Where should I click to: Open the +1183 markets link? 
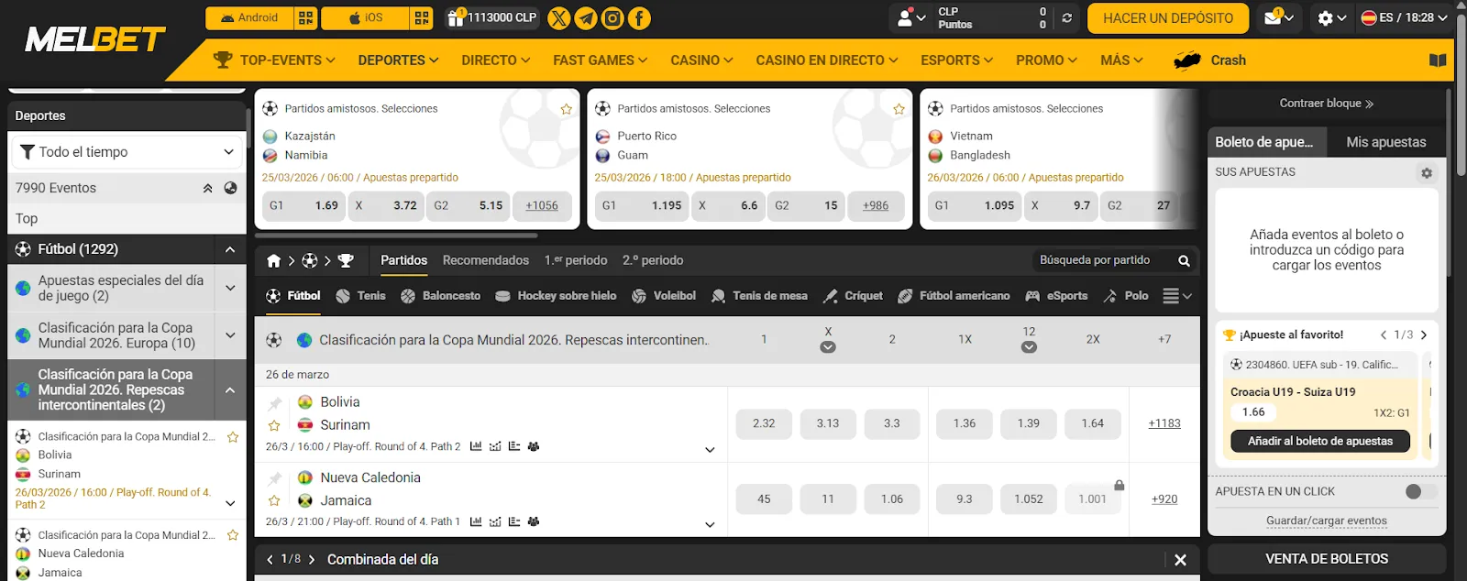1164,423
